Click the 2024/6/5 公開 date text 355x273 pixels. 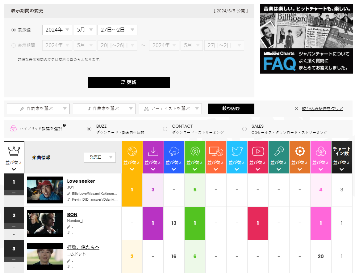click(x=231, y=11)
